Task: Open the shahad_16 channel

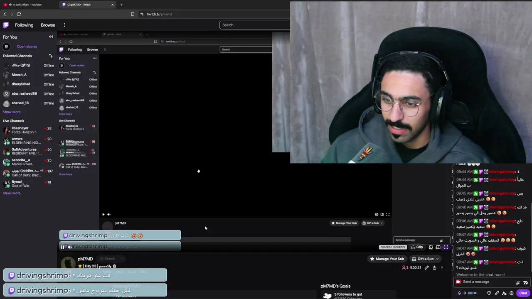Action: (28, 103)
